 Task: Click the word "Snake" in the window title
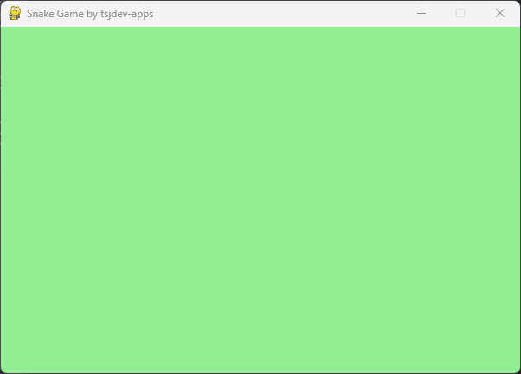pos(41,14)
